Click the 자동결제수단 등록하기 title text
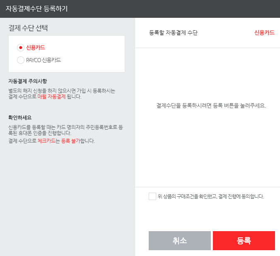Screen dimensions: 280x256 point(37,9)
